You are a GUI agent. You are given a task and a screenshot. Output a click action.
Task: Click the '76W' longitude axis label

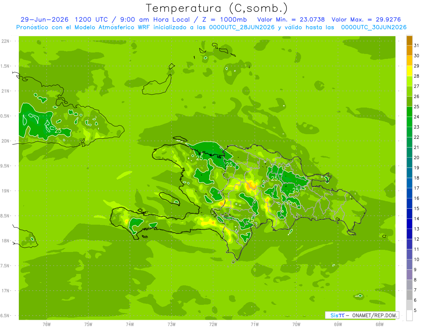tap(47, 324)
